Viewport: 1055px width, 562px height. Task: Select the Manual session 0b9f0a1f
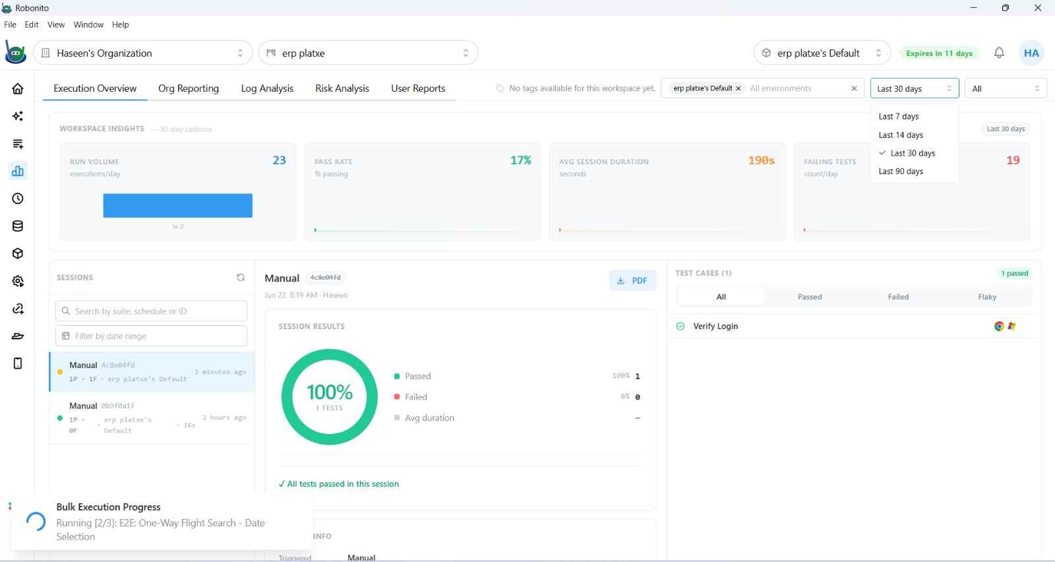tap(152, 418)
